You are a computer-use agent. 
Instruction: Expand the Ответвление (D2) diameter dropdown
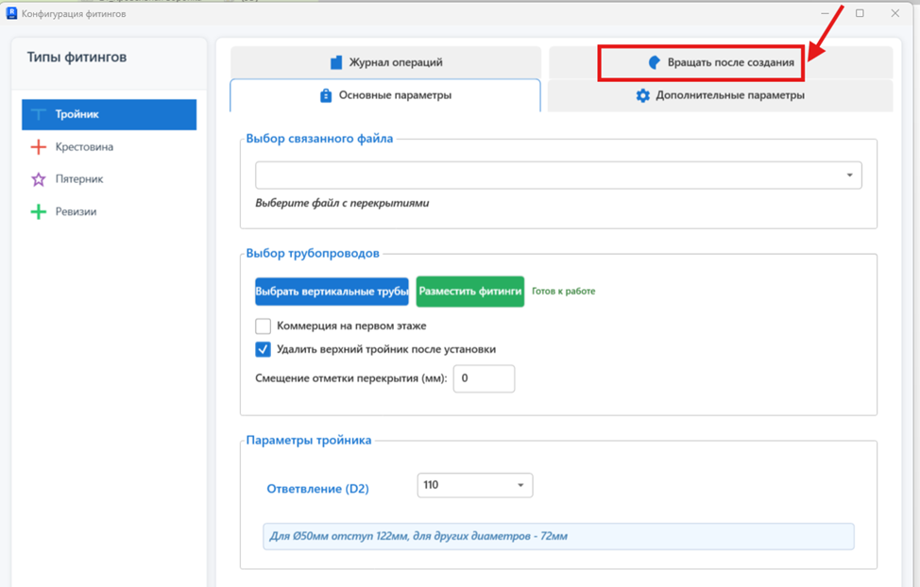click(x=475, y=485)
